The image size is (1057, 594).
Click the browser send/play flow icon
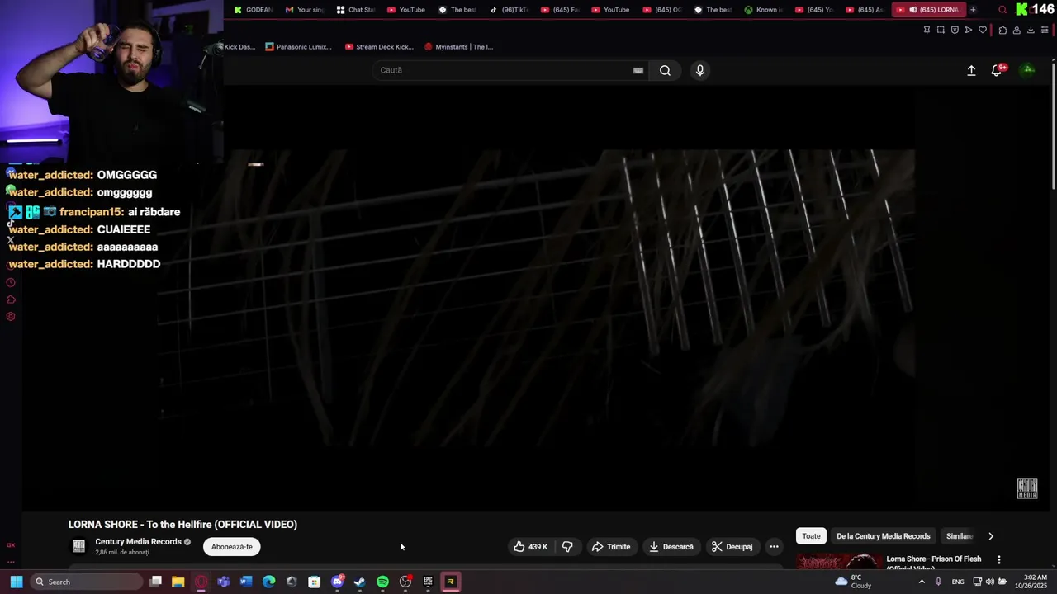click(969, 30)
